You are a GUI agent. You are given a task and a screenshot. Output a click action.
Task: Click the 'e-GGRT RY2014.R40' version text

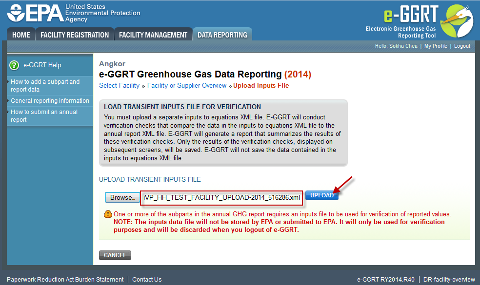coord(386,280)
